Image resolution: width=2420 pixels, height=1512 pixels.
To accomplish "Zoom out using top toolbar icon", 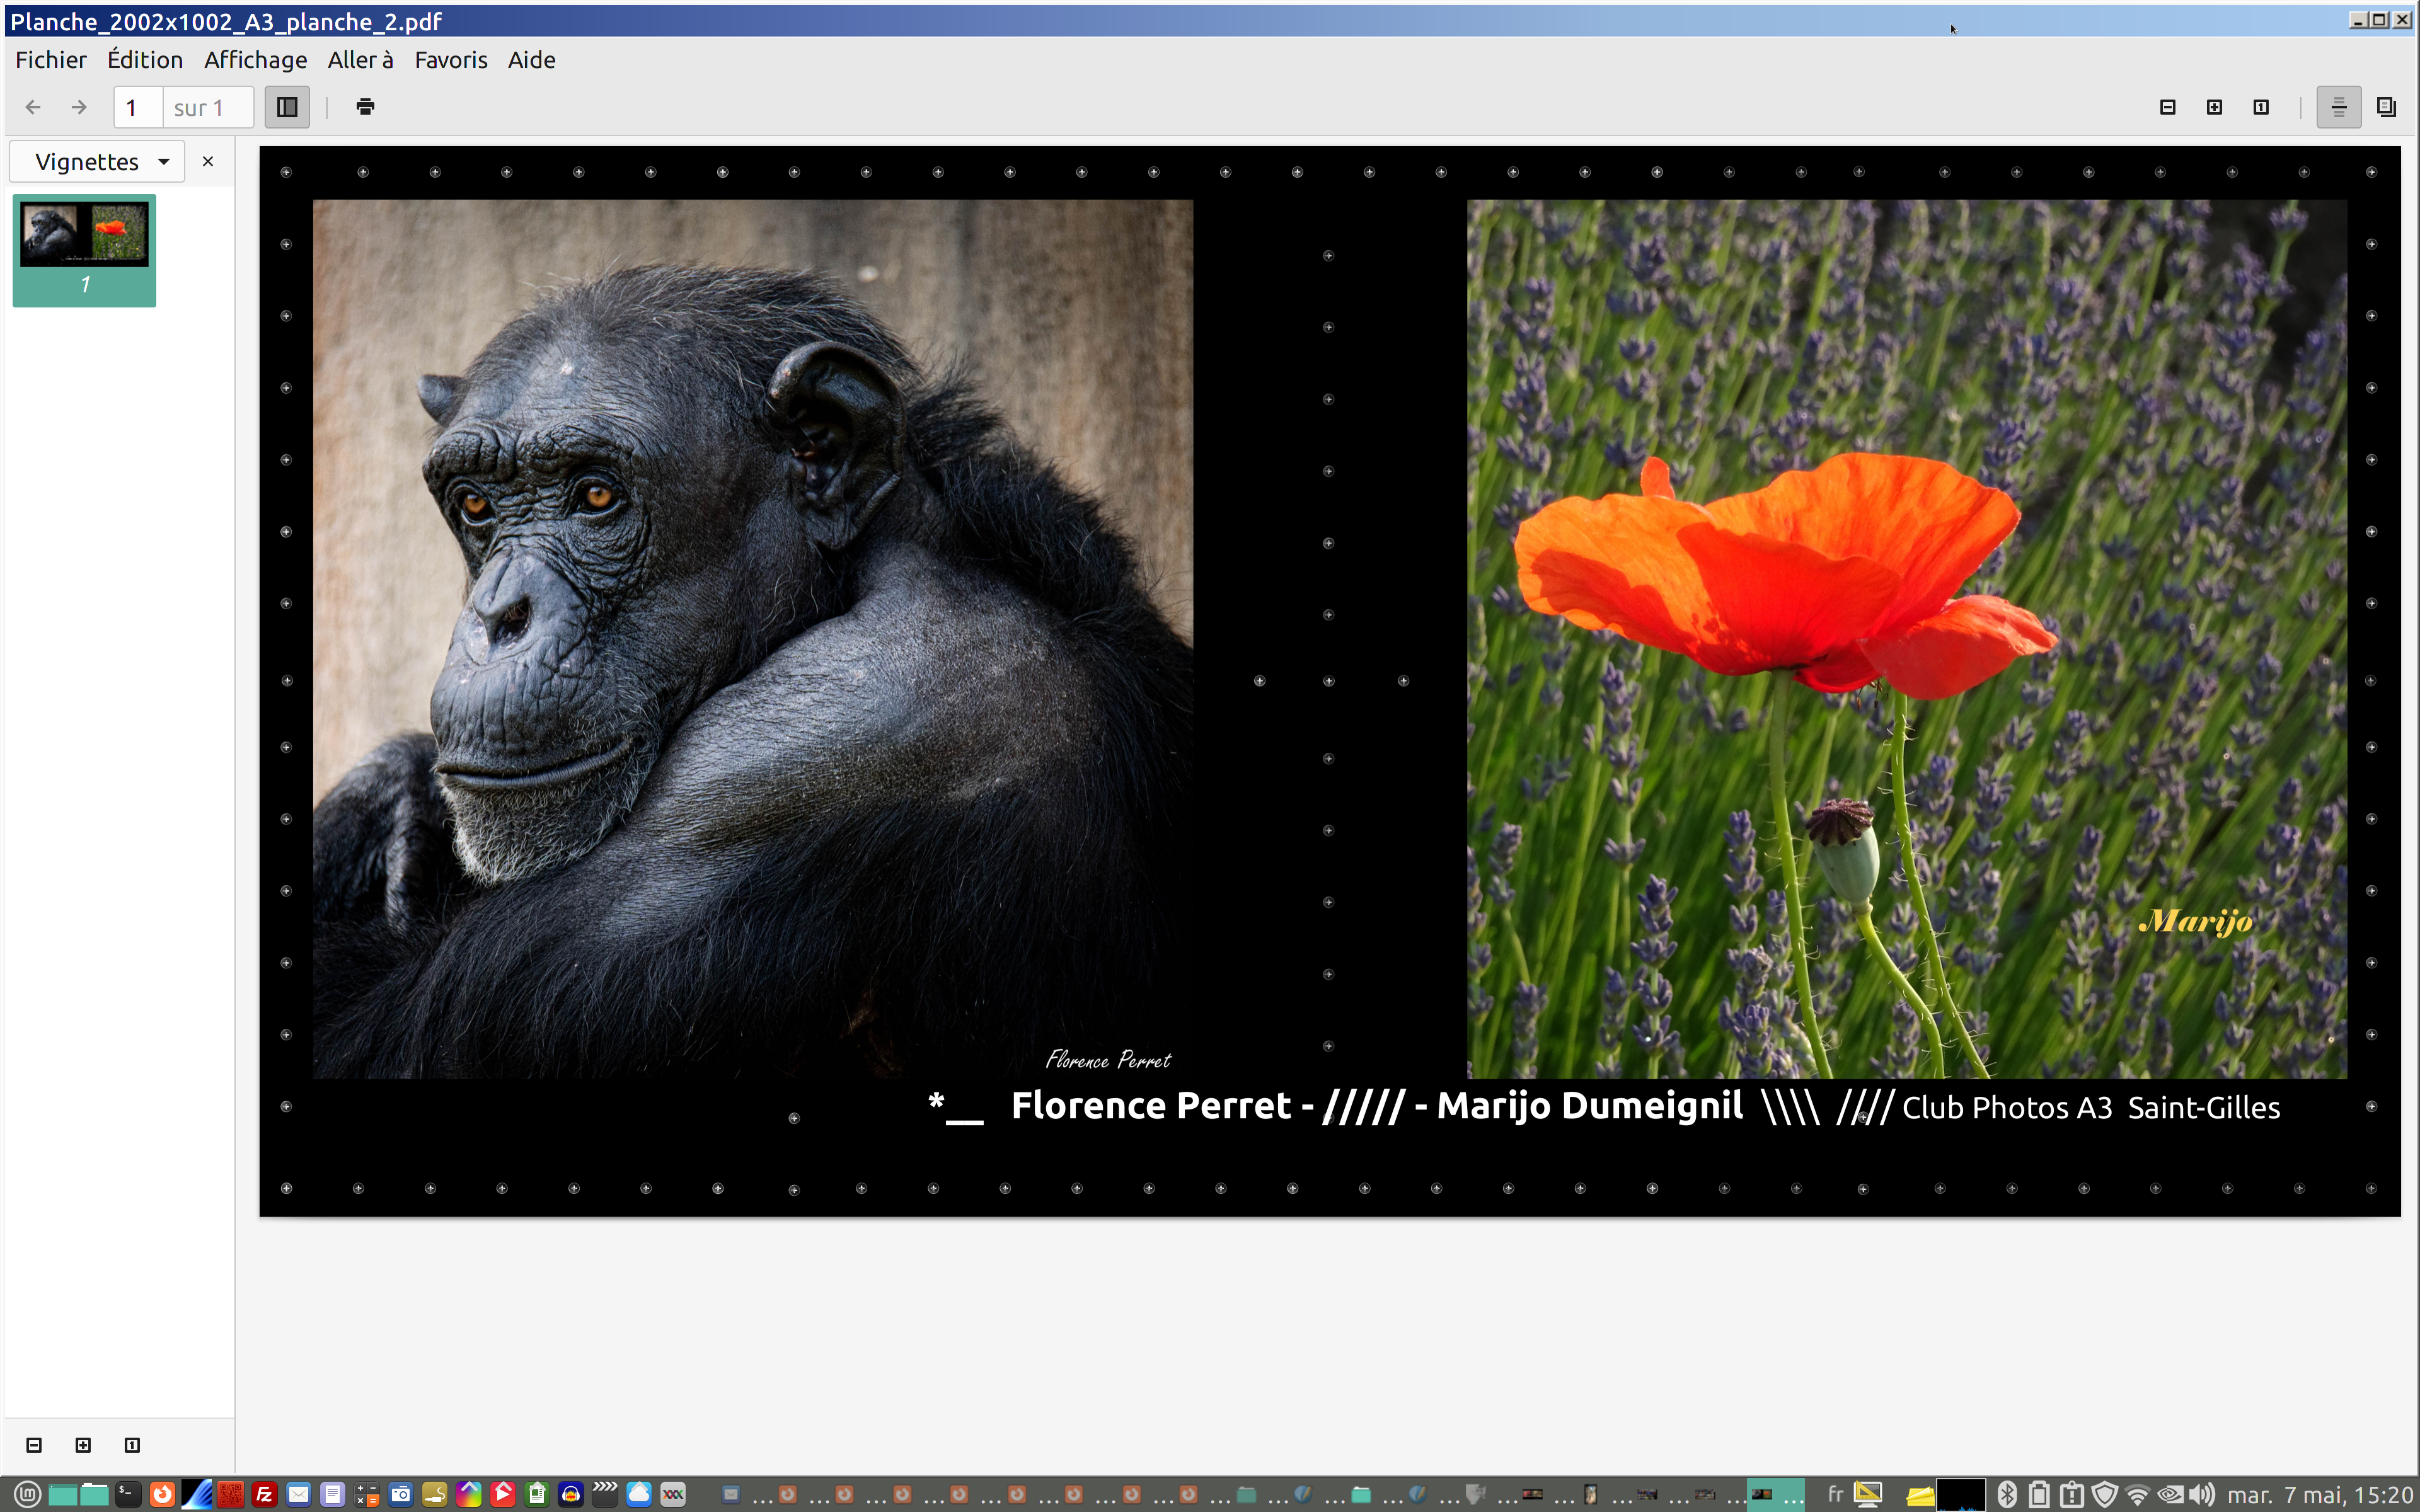I will click(2167, 107).
